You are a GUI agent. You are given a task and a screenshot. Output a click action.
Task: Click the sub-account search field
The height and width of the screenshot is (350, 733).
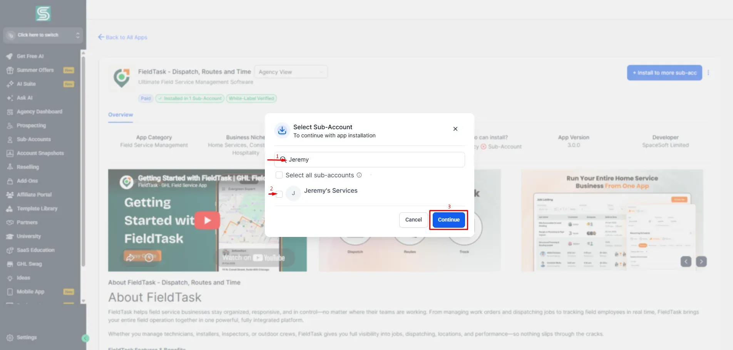click(x=370, y=160)
